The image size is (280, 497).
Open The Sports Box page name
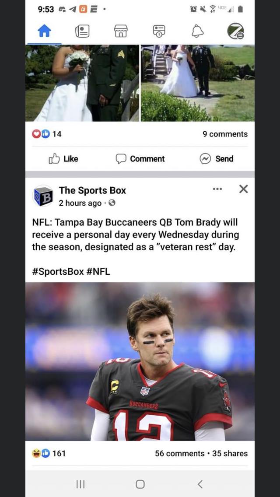(92, 190)
